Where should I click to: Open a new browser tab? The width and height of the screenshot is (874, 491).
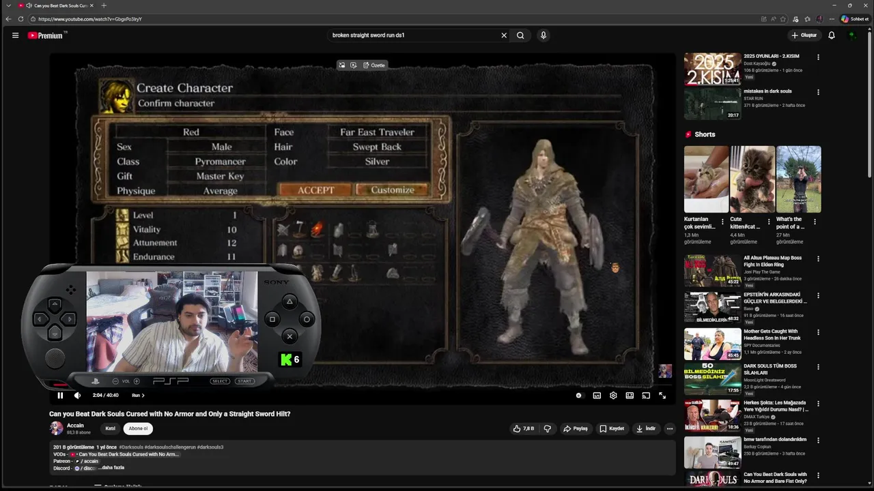point(104,5)
